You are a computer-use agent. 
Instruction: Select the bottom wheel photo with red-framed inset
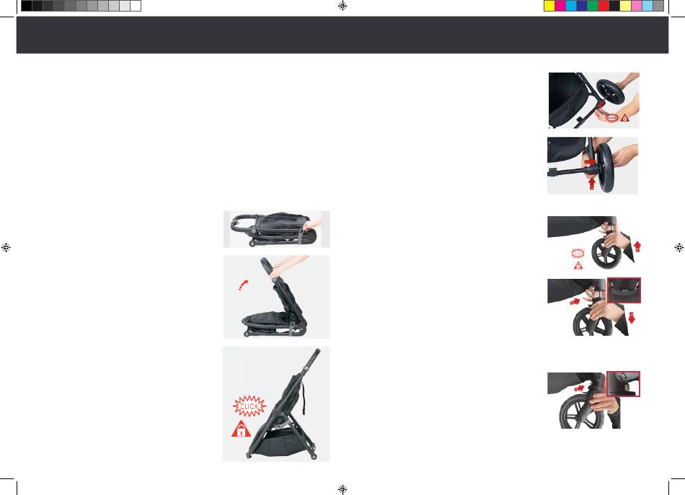tap(593, 400)
